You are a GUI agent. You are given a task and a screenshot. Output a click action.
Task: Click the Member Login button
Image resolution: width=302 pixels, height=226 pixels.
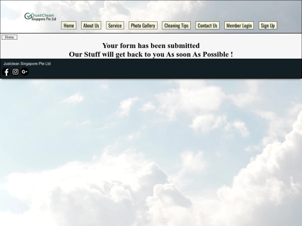coord(239,25)
